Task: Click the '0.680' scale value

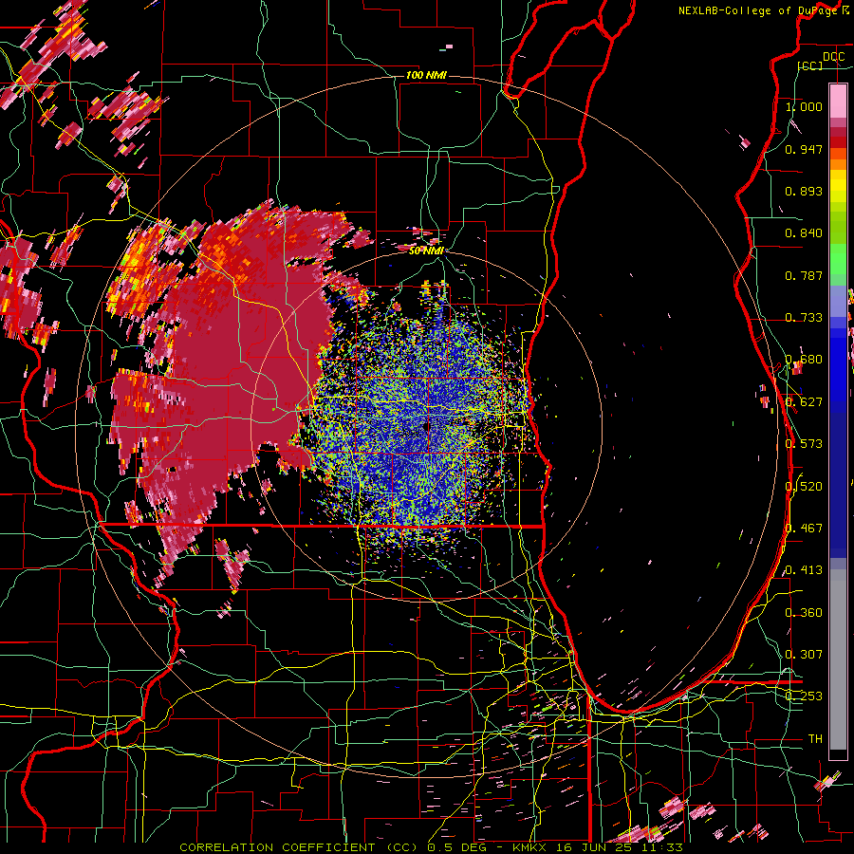Action: tap(804, 360)
